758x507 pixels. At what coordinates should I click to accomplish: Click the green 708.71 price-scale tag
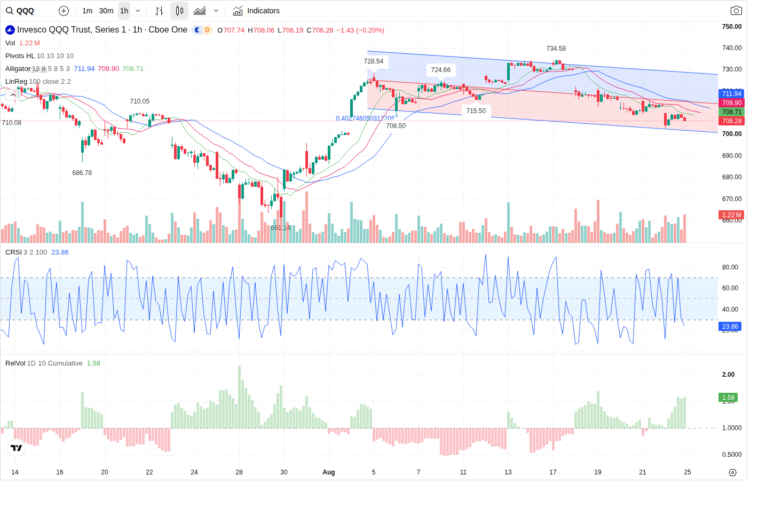(731, 112)
